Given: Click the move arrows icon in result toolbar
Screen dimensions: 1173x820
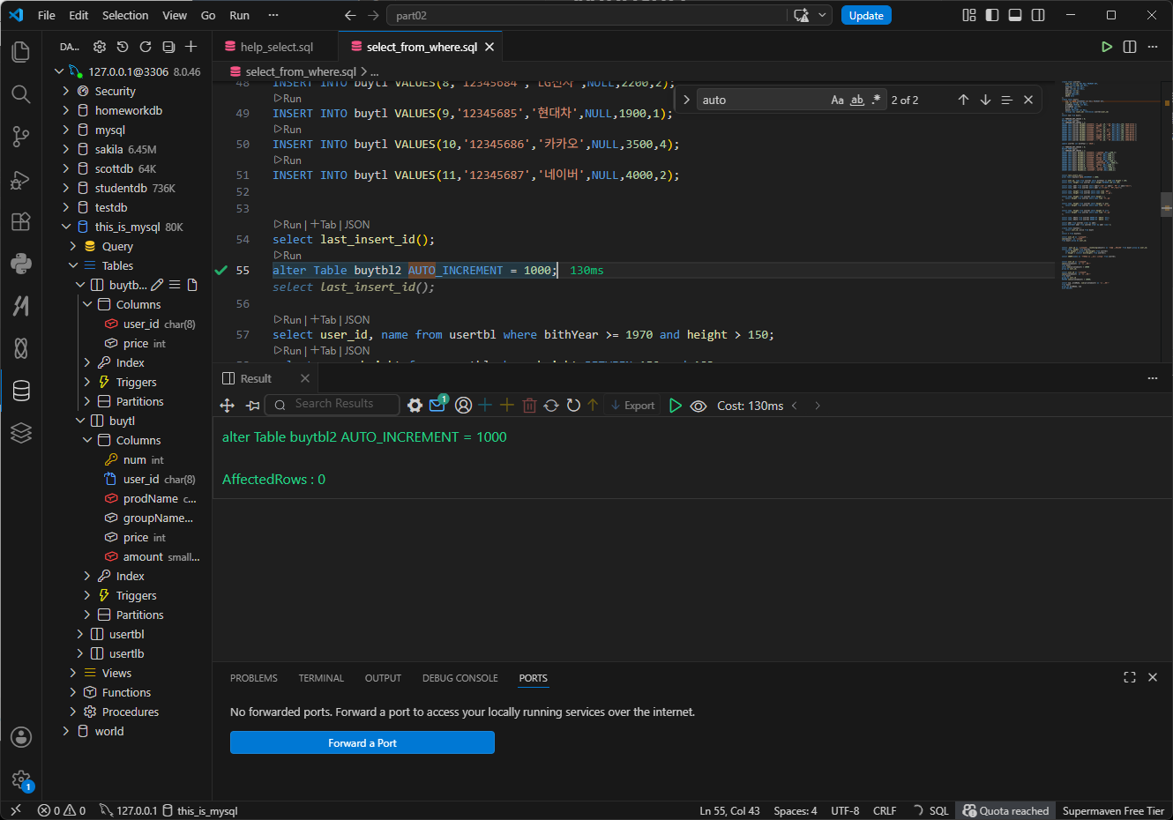Looking at the screenshot, I should [x=228, y=406].
